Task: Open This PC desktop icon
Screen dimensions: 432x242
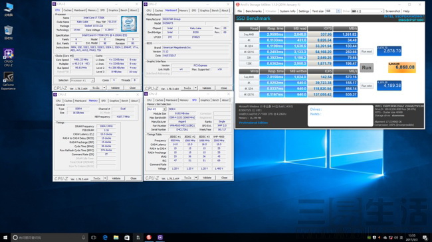Action: click(x=9, y=9)
